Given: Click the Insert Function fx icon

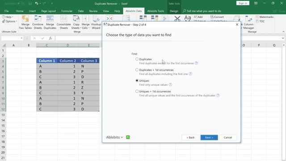Looking at the screenshot, I should point(50,38).
